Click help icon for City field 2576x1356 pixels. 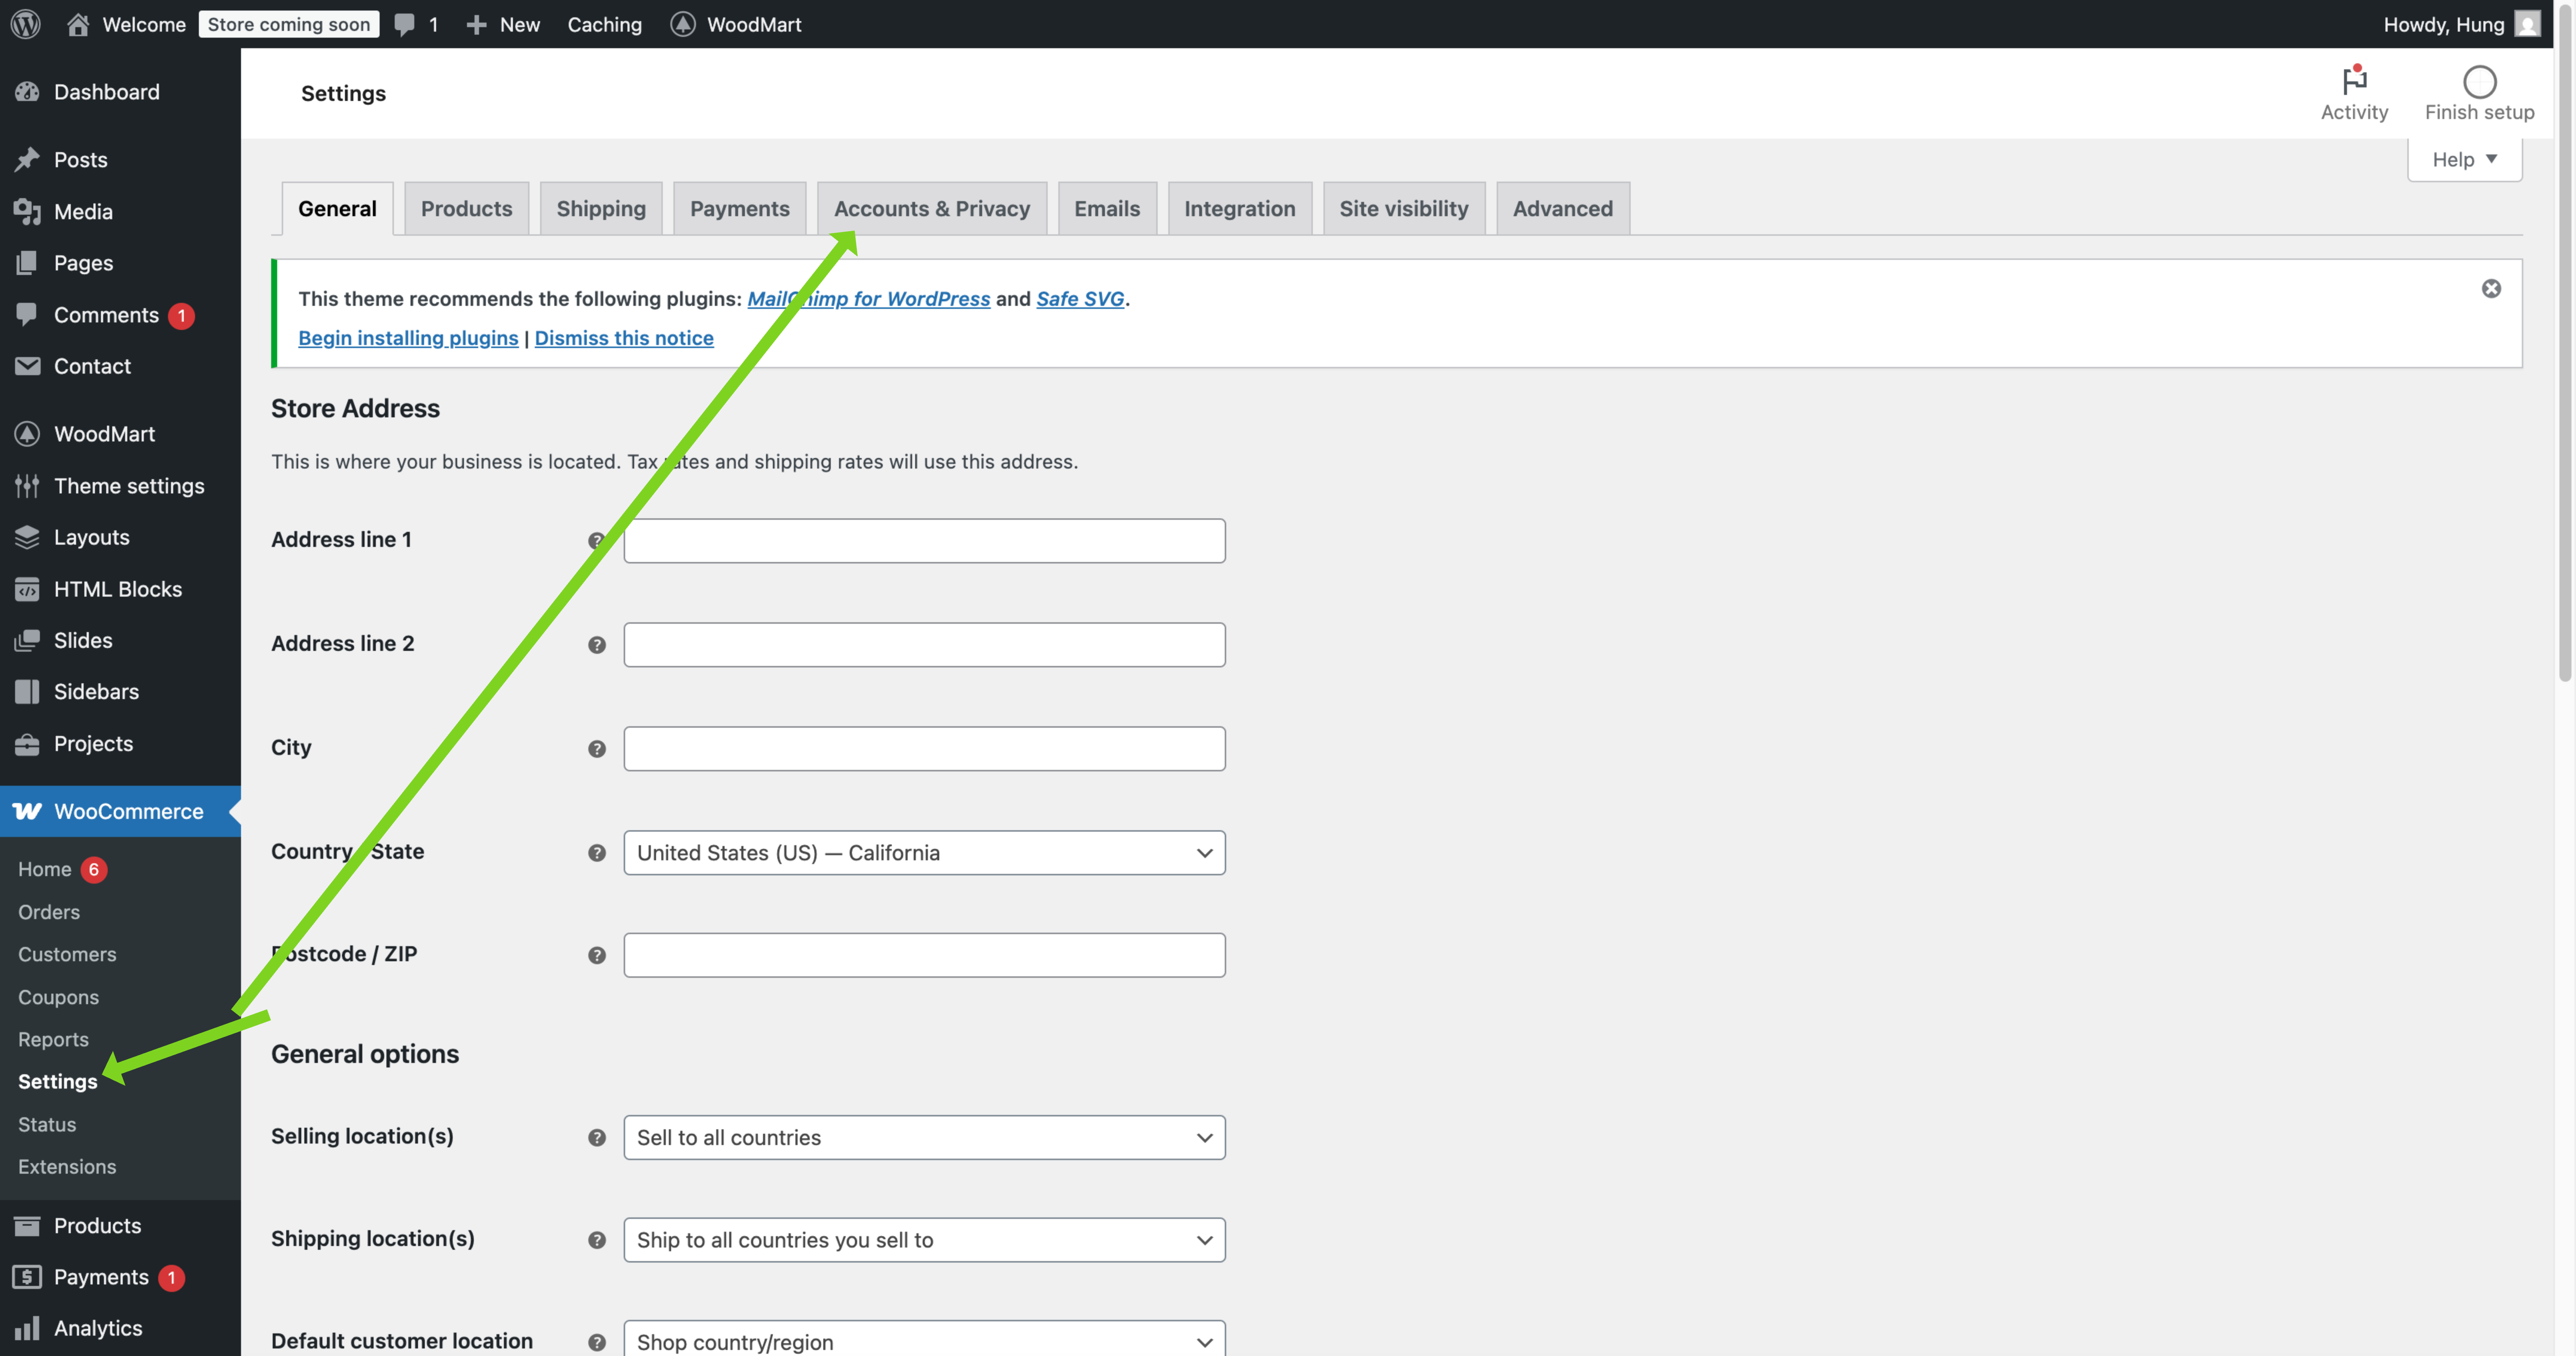click(597, 749)
